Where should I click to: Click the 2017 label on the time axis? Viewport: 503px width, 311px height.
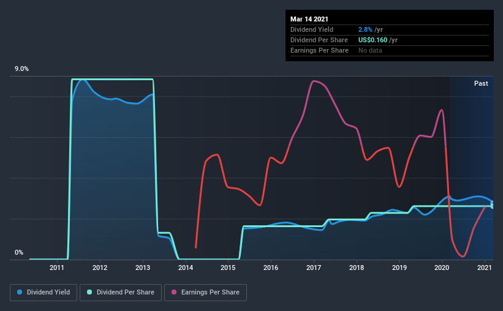(x=314, y=268)
